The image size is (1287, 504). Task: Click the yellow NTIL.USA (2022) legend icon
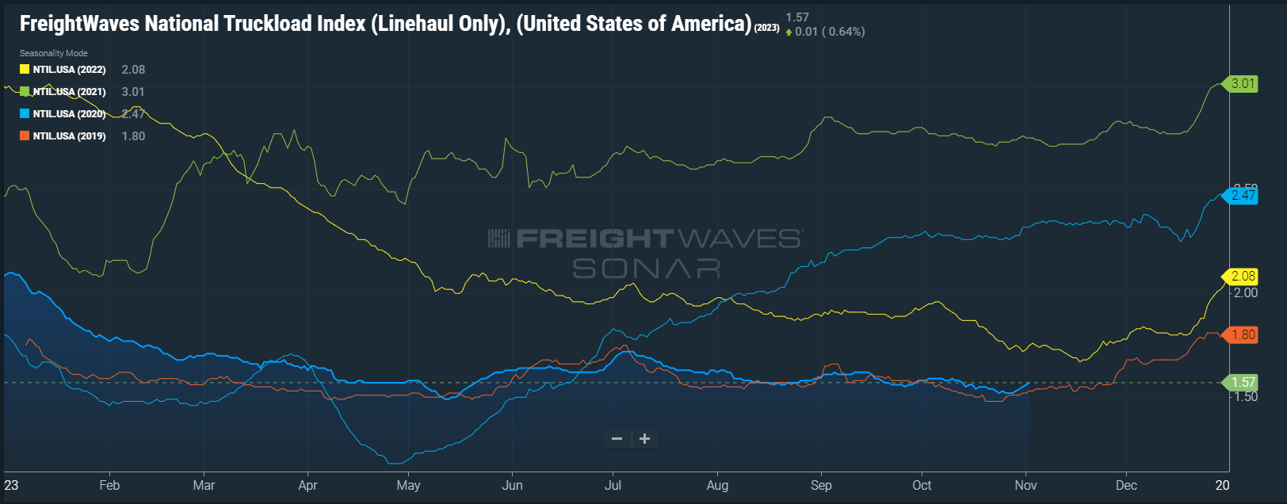point(24,69)
